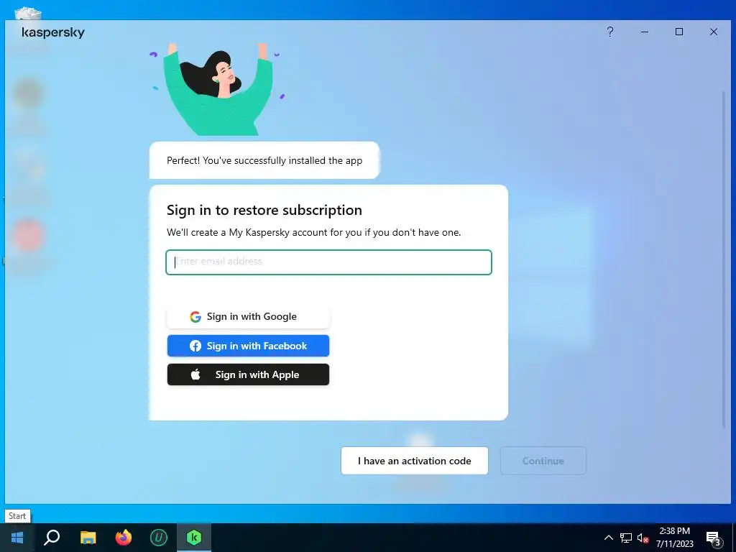
Task: Click 'Sign in to restore subscription' heading
Action: pyautogui.click(x=264, y=210)
